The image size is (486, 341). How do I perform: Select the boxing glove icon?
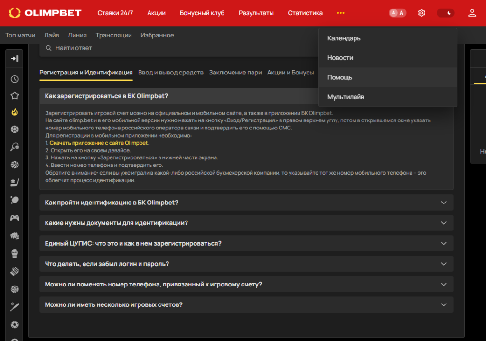[x=15, y=253]
